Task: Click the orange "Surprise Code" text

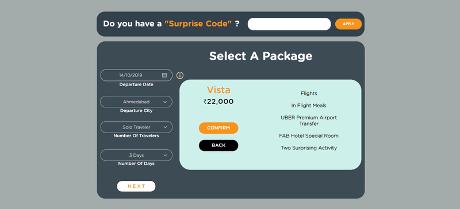Action: pyautogui.click(x=198, y=24)
